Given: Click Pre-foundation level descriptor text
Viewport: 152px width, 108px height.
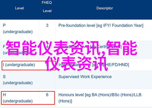Looking at the screenshot, I should [x=101, y=26].
